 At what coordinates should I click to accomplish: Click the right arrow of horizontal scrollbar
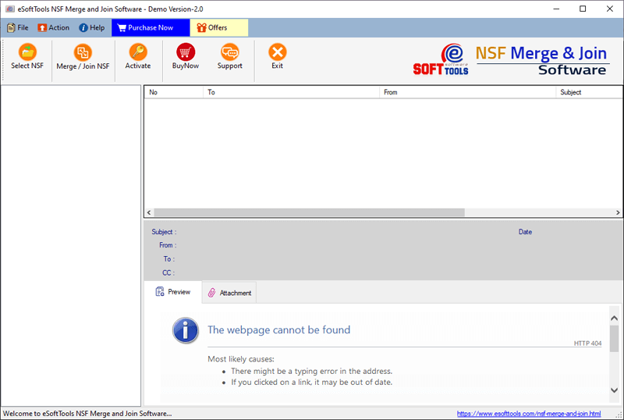point(618,212)
